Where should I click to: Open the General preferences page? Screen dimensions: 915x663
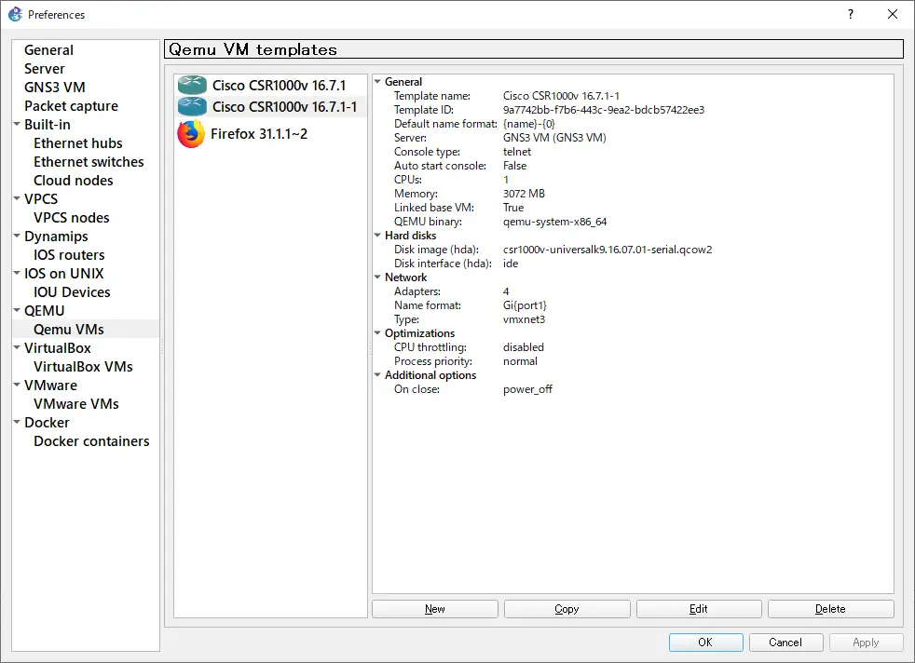48,50
